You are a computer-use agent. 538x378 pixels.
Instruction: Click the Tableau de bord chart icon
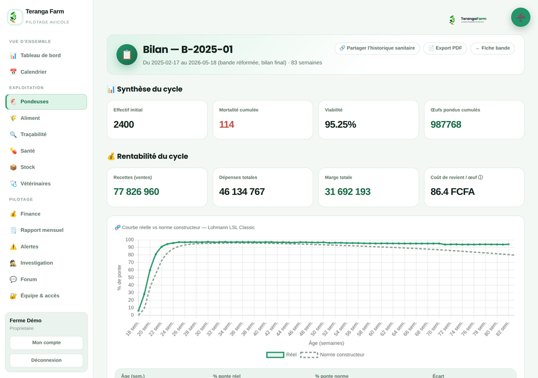(13, 55)
